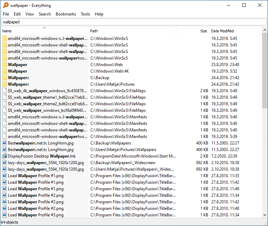Viewport: 268px width, 226px height.
Task: Maximize the Everything window
Action: [244, 5]
